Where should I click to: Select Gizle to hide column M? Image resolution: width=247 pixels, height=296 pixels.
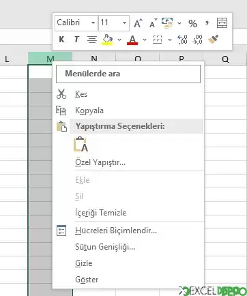[x=84, y=263]
